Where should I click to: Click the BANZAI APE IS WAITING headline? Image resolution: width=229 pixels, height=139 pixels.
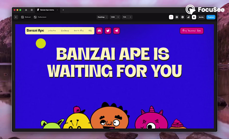[x=114, y=62]
